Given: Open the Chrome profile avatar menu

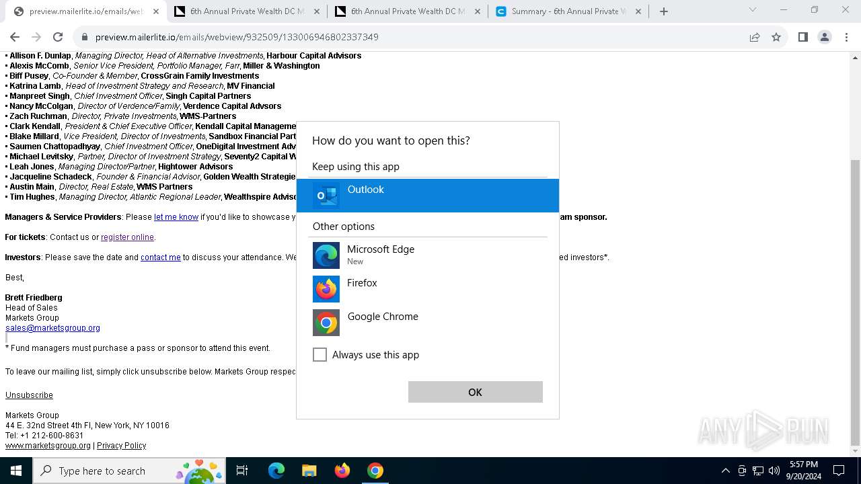Looking at the screenshot, I should [x=824, y=37].
